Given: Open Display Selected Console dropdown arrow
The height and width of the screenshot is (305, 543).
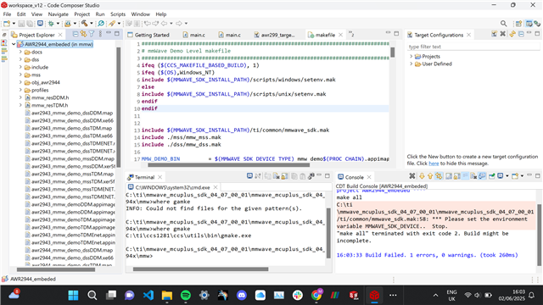Looking at the screenshot, I should 507,176.
